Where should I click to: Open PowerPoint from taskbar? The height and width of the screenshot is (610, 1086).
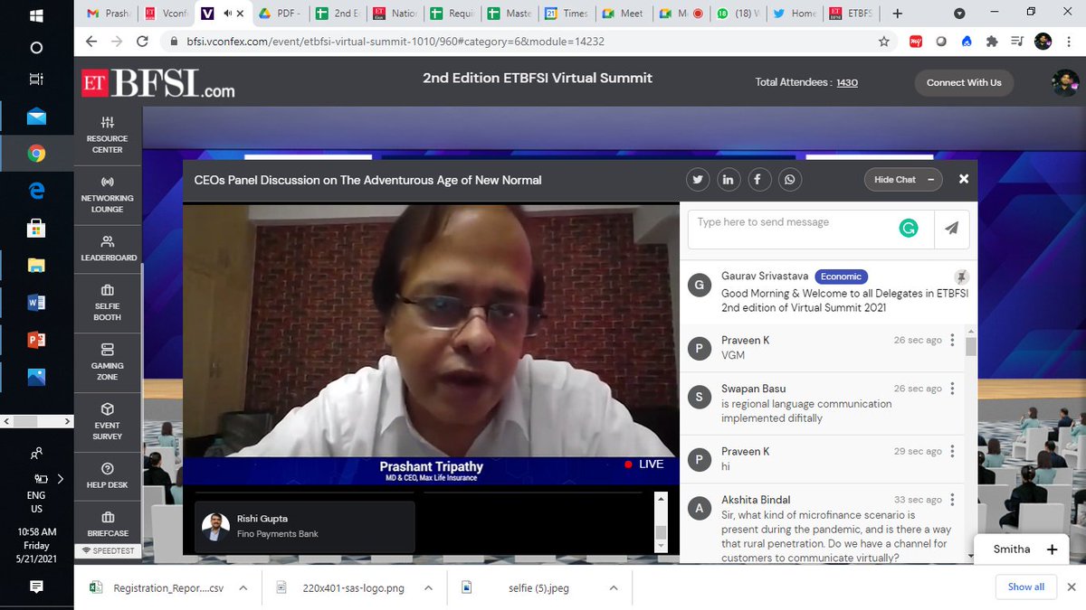pyautogui.click(x=36, y=340)
